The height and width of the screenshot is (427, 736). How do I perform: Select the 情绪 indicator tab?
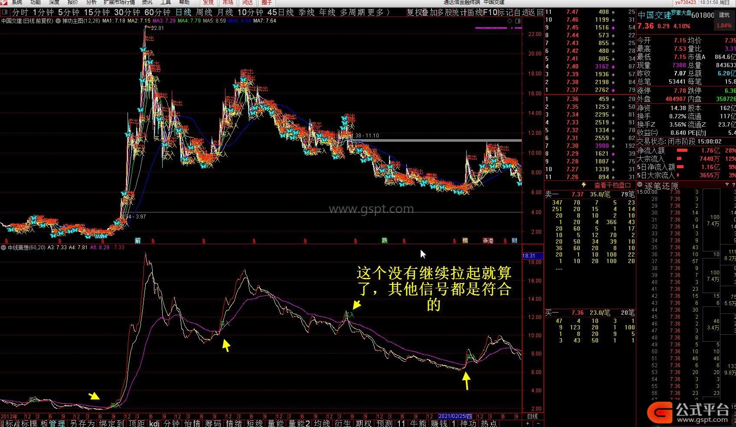click(234, 423)
